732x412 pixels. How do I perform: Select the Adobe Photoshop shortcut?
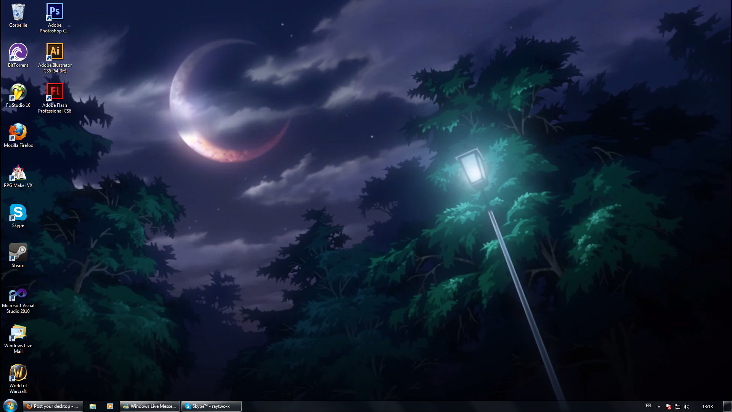(x=55, y=12)
